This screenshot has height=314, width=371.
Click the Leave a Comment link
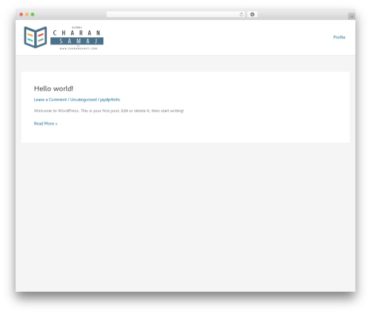click(50, 99)
